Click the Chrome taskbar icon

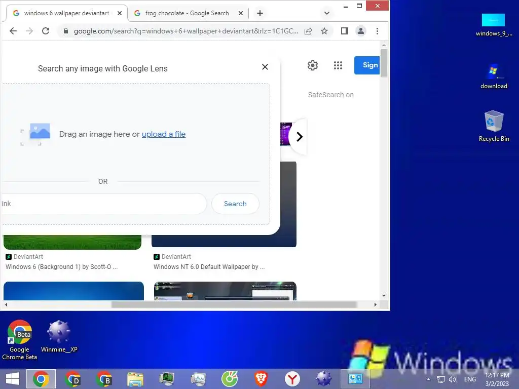click(x=41, y=379)
